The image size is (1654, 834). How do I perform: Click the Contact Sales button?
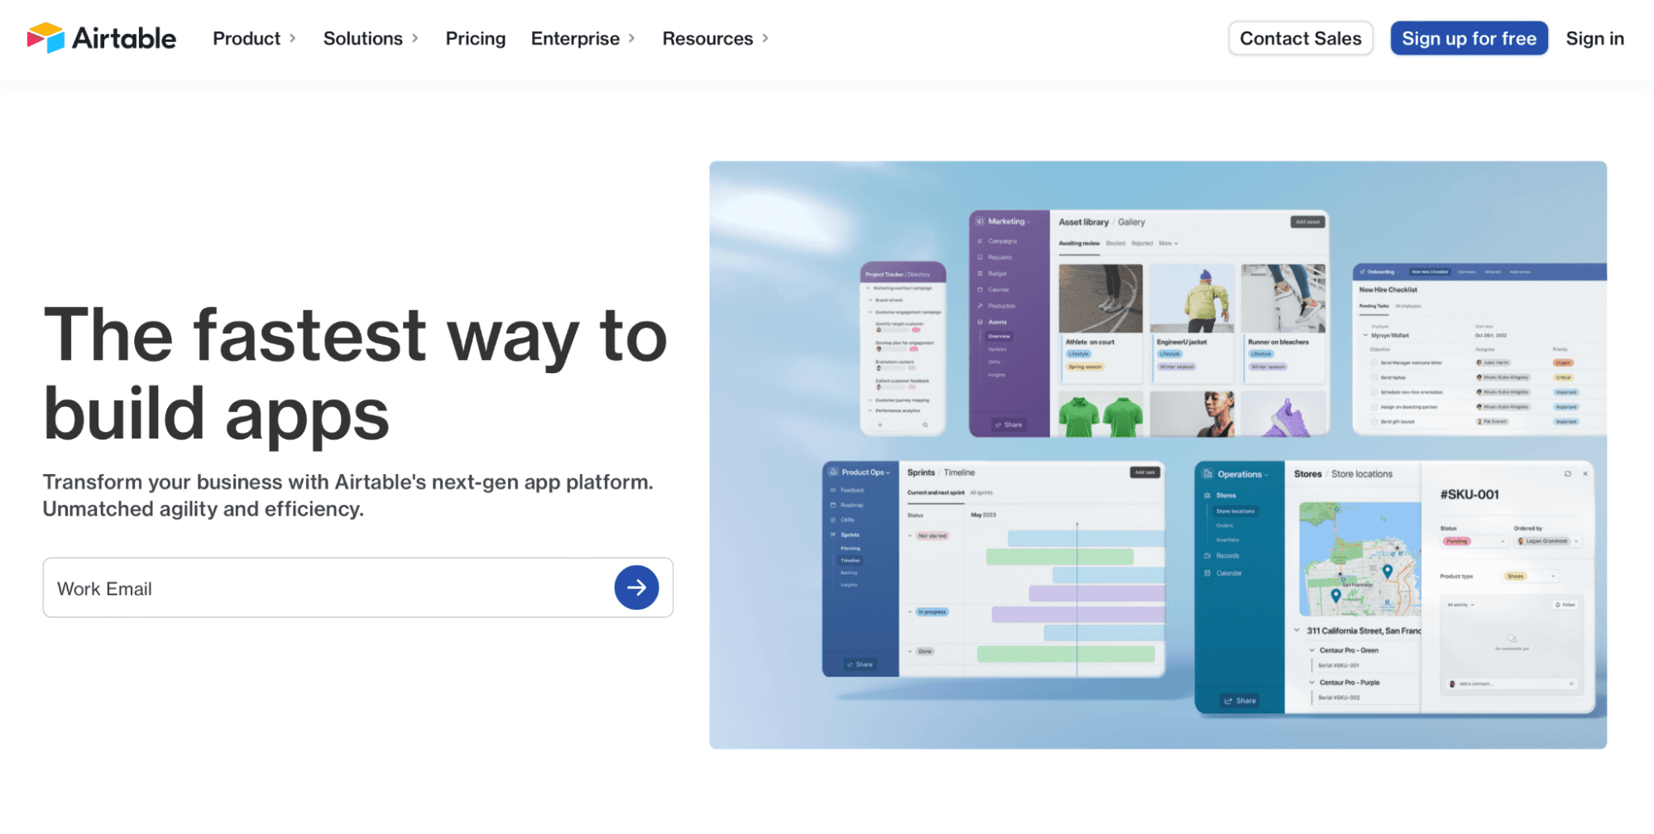pyautogui.click(x=1300, y=38)
